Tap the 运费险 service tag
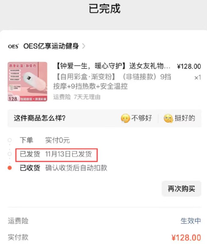 pos(62,97)
